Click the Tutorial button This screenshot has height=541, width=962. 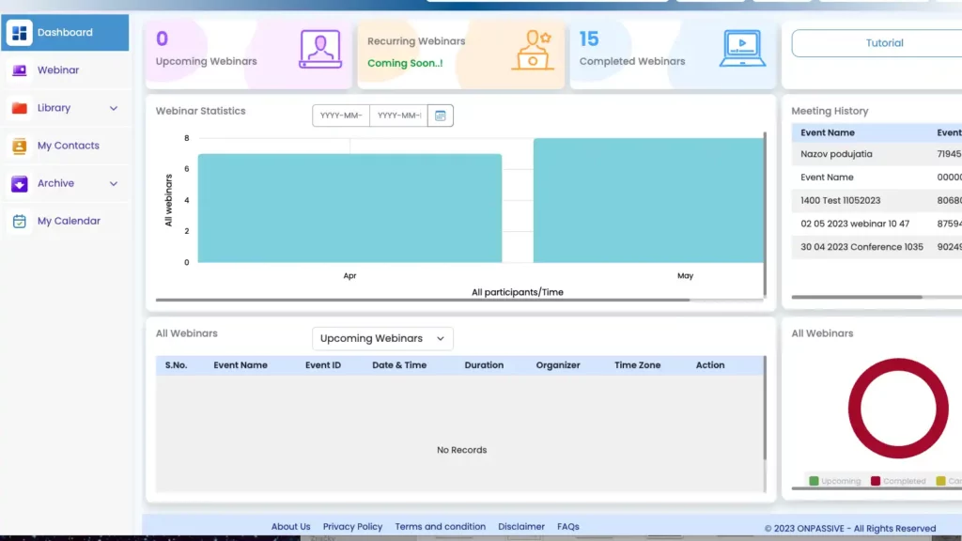(883, 43)
